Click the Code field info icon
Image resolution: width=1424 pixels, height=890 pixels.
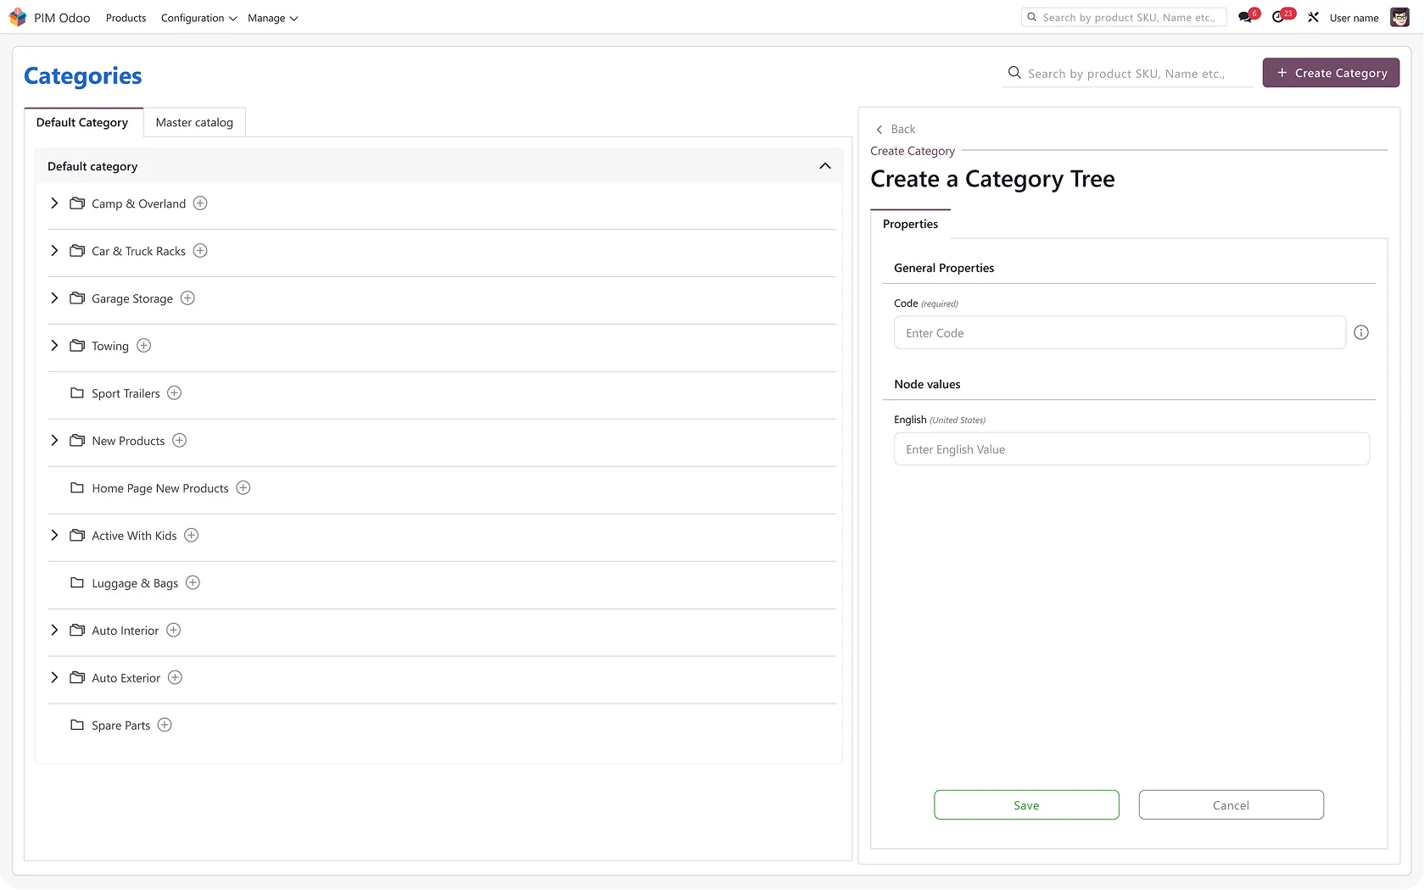pos(1361,333)
